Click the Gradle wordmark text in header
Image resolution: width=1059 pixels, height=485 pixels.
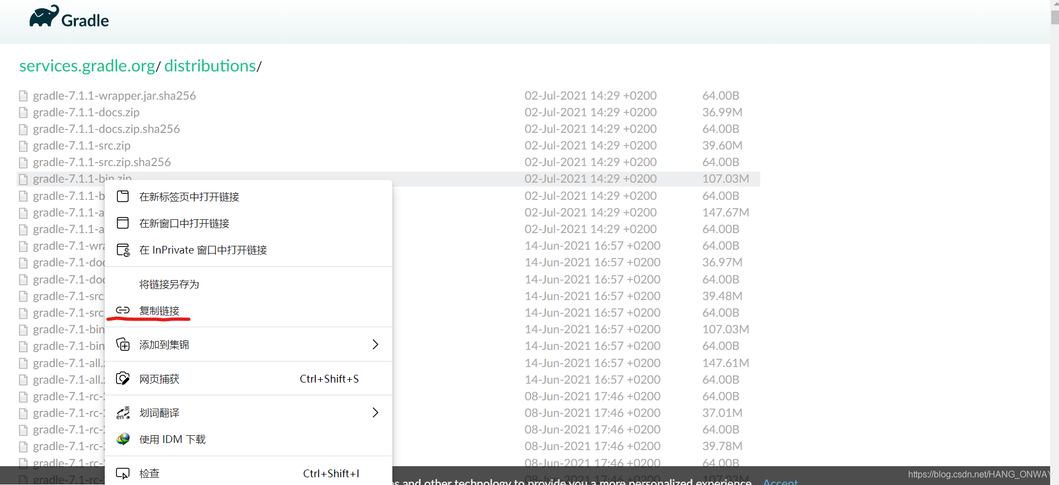pos(85,20)
